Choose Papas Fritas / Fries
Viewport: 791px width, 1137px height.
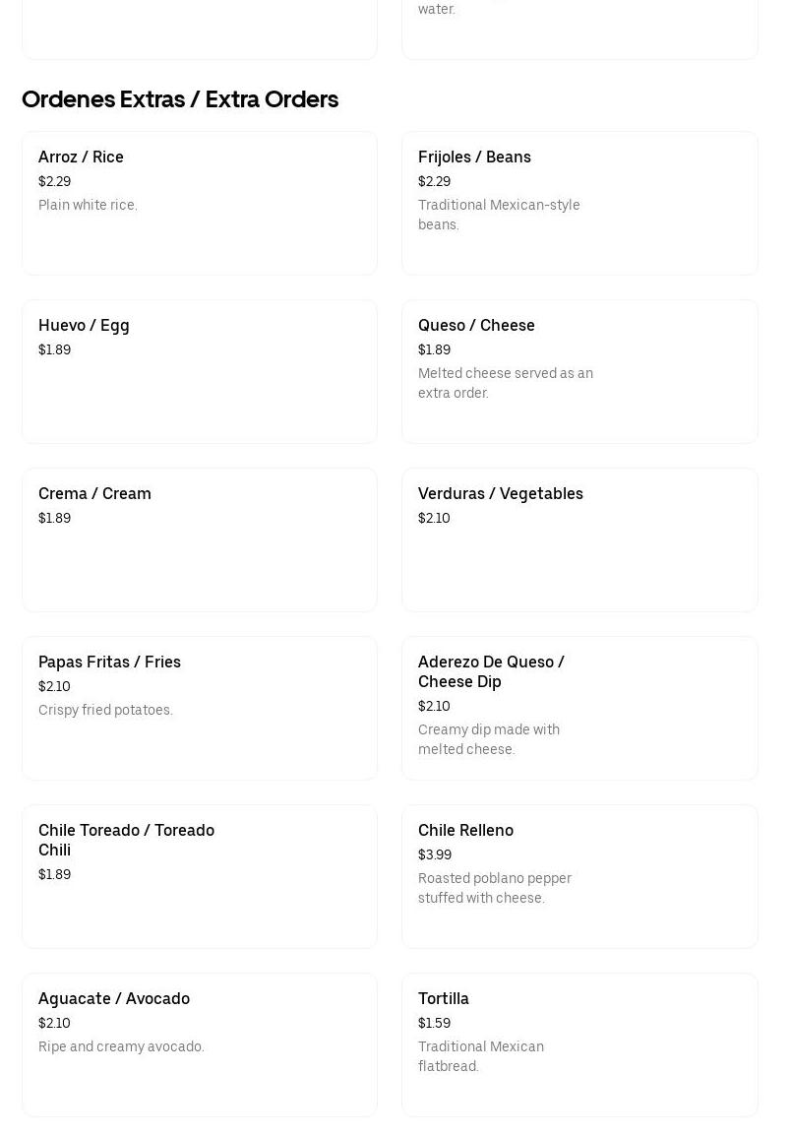(200, 708)
